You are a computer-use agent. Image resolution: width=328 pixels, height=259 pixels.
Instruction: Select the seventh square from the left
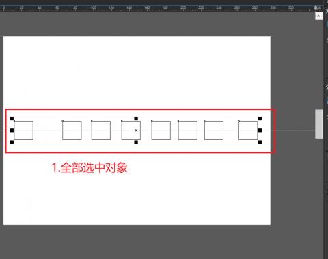214,131
